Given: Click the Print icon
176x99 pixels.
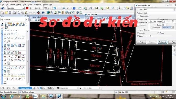Looking at the screenshot, I should (x=14, y=12).
